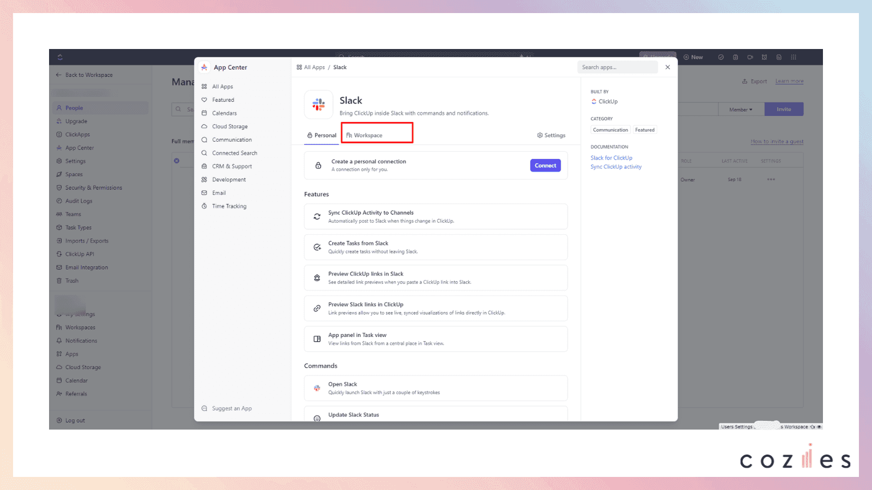The height and width of the screenshot is (490, 872).
Task: Open the Workspace tab for Slack
Action: click(x=364, y=135)
